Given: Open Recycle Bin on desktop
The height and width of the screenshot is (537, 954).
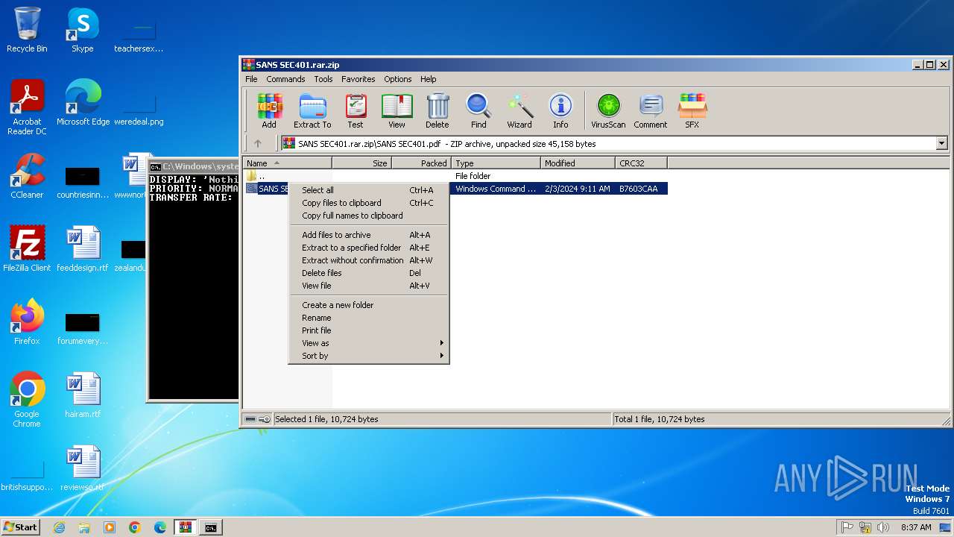Looking at the screenshot, I should [27, 30].
